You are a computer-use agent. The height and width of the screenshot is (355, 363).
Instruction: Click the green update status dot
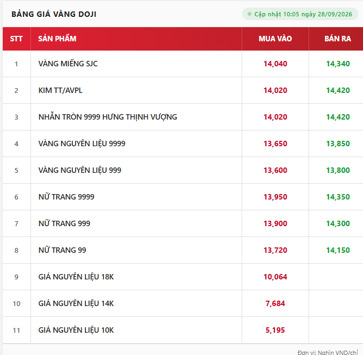point(249,14)
